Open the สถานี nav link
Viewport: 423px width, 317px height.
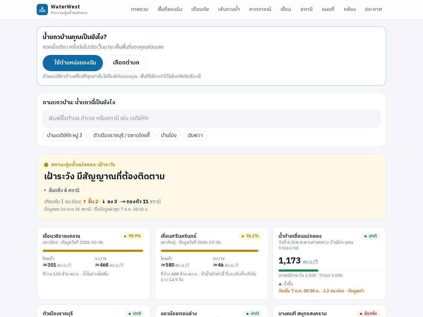306,10
